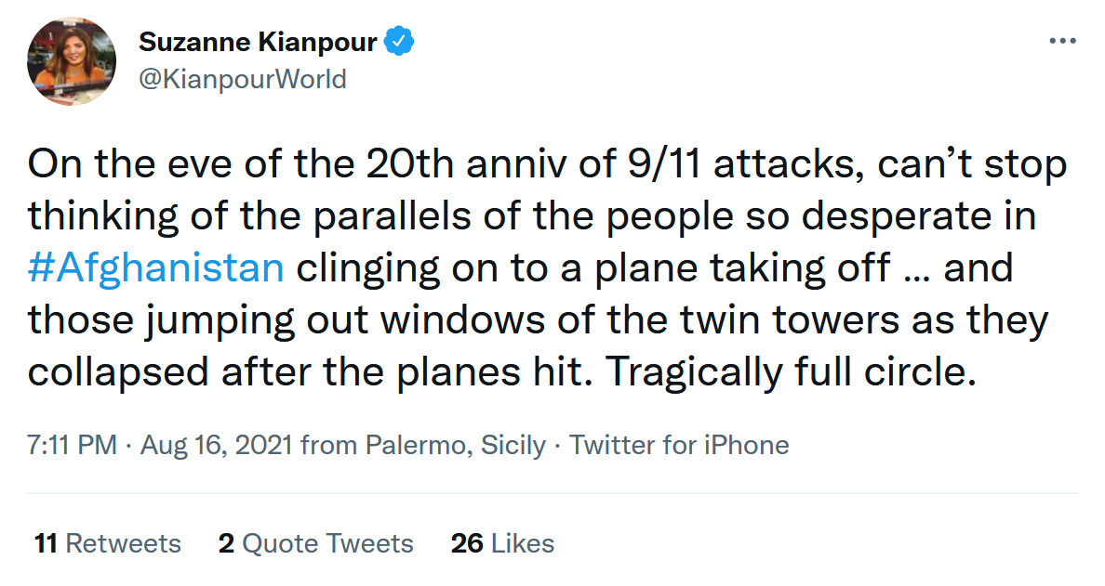The image size is (1105, 586).
Task: Click the Twitter for iPhone source label
Action: pyautogui.click(x=679, y=445)
